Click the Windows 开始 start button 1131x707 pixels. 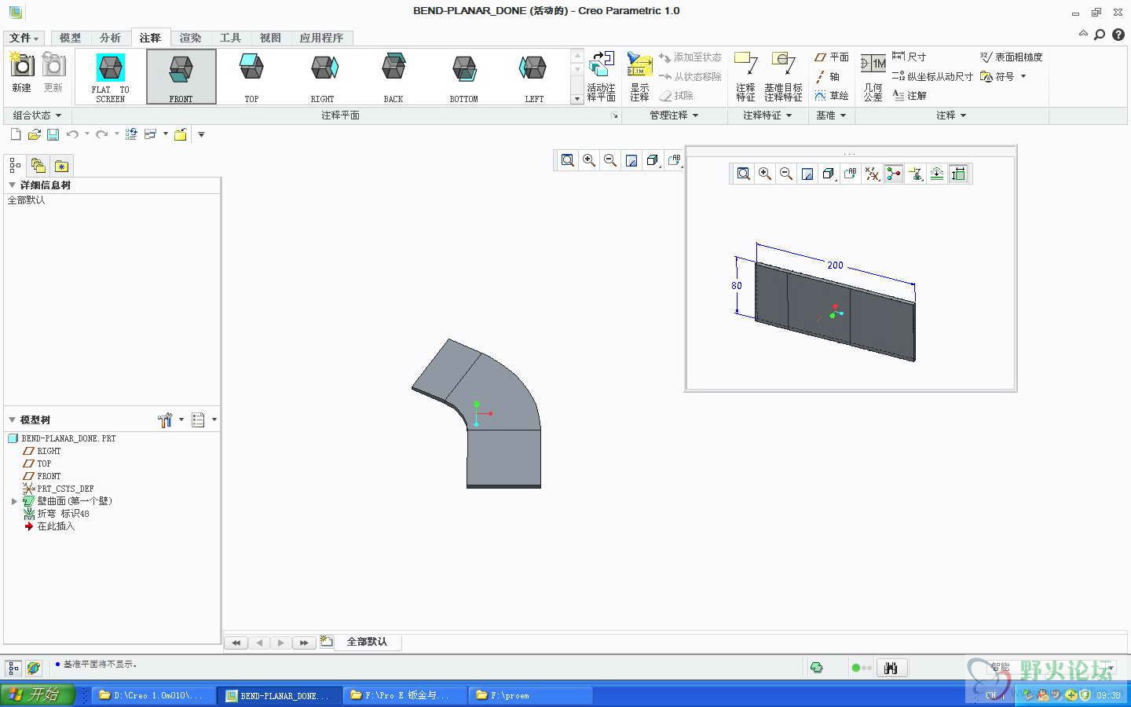[37, 694]
